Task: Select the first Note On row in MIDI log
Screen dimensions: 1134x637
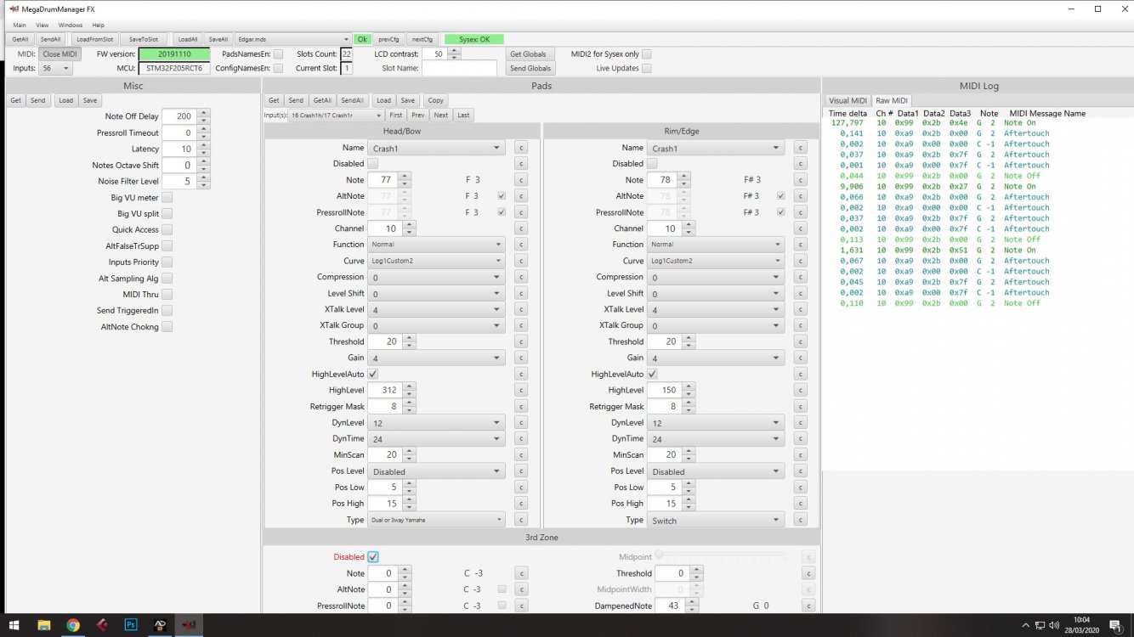Action: click(x=978, y=122)
